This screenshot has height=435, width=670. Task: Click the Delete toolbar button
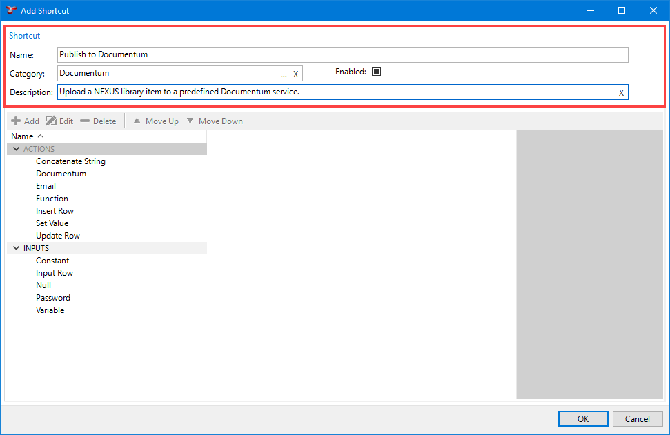click(98, 121)
